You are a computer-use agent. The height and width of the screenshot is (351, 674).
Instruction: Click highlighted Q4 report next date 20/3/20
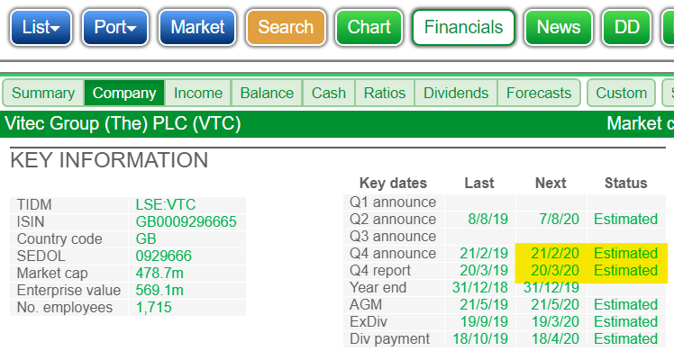(554, 271)
